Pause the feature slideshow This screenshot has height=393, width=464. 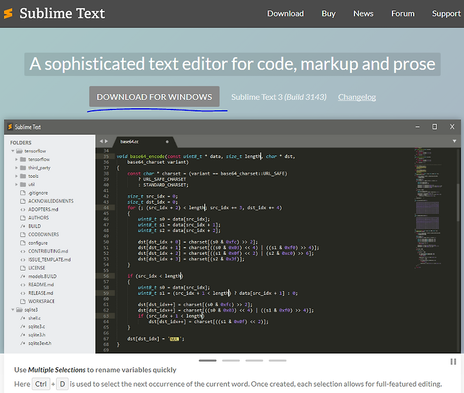pyautogui.click(x=453, y=361)
